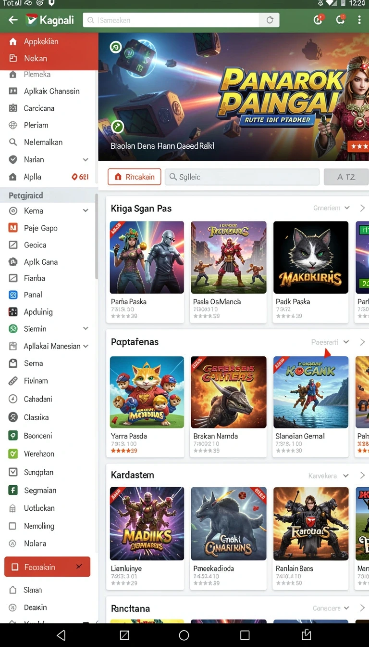Open the three-dot overflow menu
This screenshot has width=369, height=647.
pos(359,20)
